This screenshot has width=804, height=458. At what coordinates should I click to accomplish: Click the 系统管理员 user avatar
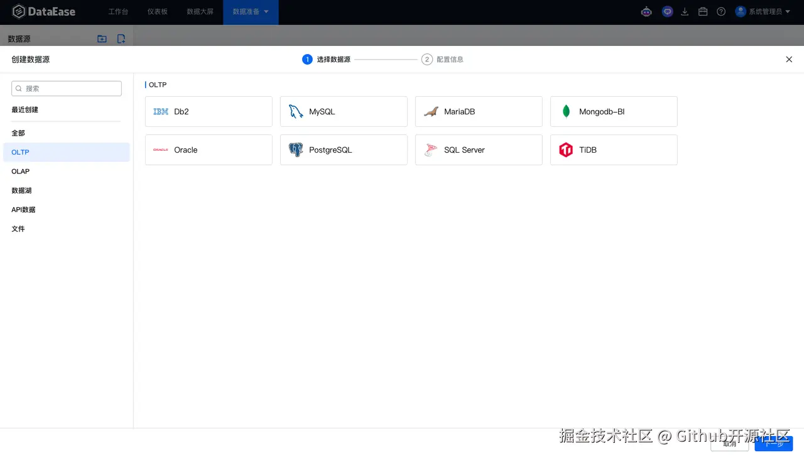pos(741,11)
